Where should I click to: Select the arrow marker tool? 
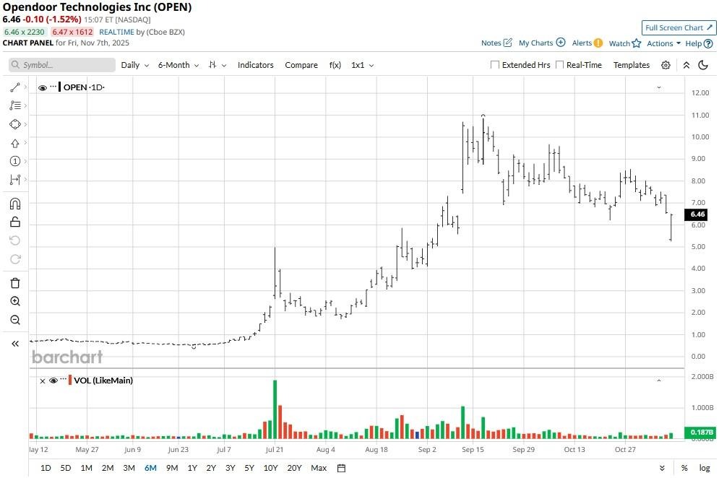pyautogui.click(x=14, y=143)
